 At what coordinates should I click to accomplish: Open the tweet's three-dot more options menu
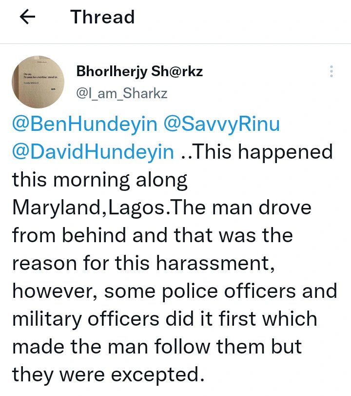[331, 71]
